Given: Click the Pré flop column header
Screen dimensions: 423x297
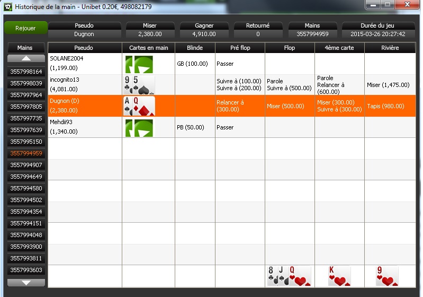Looking at the screenshot, I should [240, 48].
